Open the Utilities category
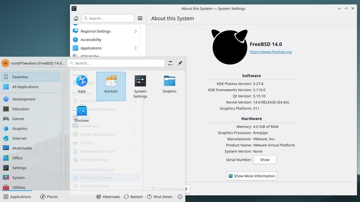 31,187
